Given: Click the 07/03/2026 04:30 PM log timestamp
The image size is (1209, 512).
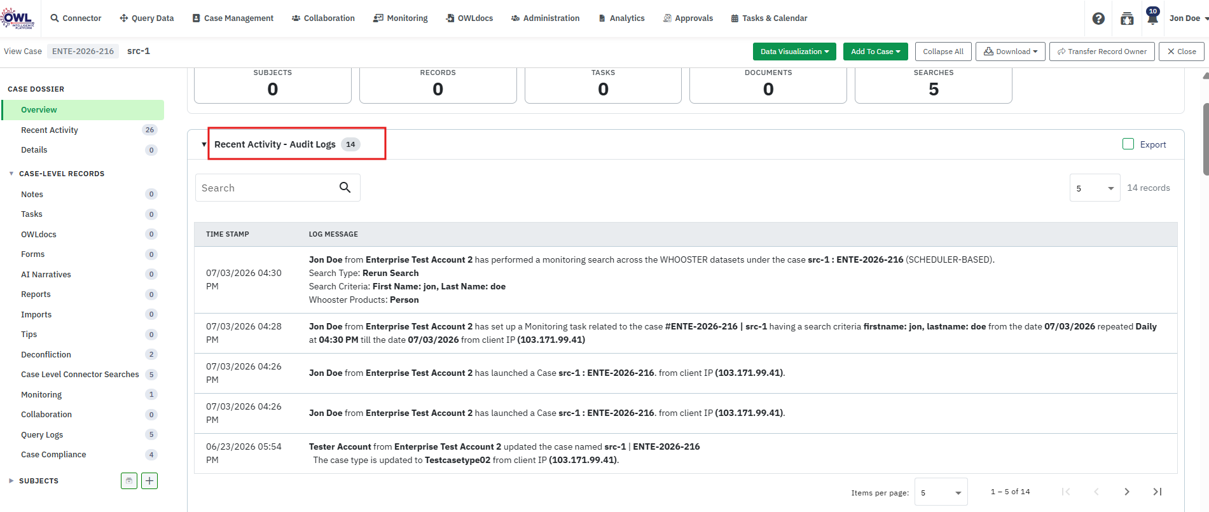Looking at the screenshot, I should pos(244,280).
